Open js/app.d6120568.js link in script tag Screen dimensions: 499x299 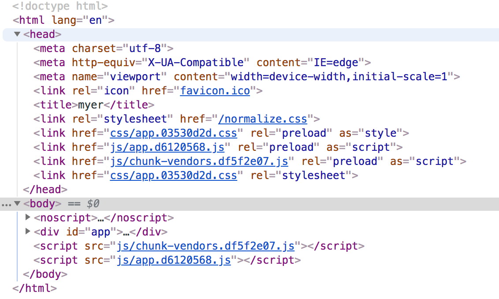[173, 260]
